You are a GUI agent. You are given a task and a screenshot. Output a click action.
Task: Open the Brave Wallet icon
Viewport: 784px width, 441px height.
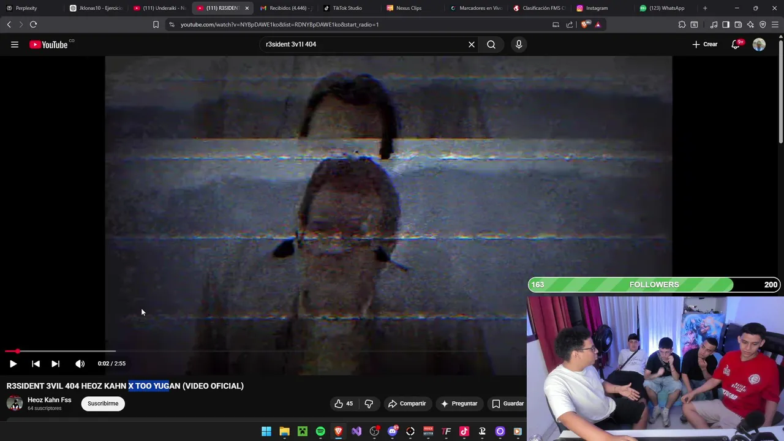(x=738, y=24)
